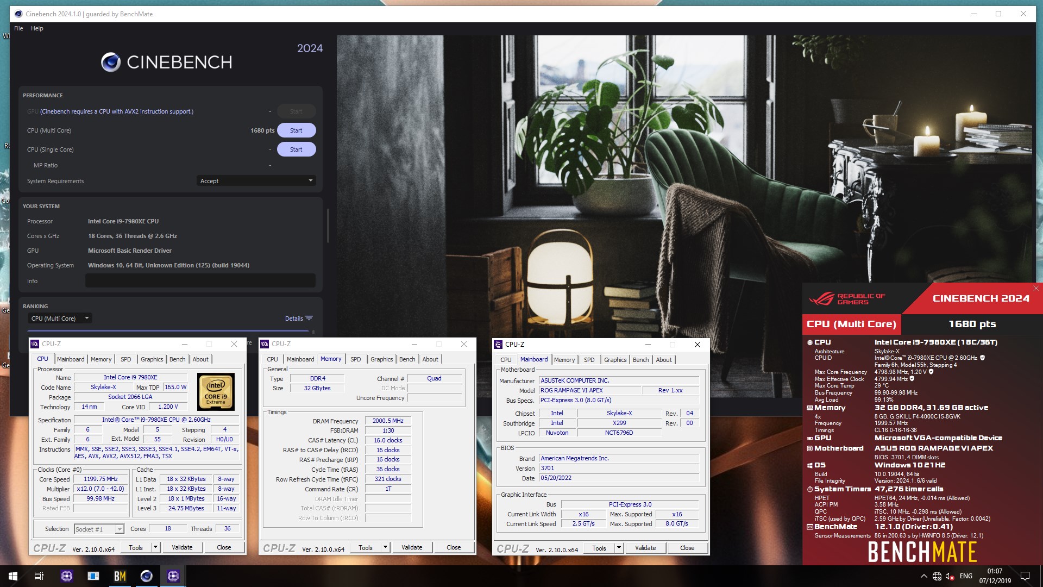Click the OS section icon in BenchMate panel
Image resolution: width=1043 pixels, height=587 pixels.
810,465
